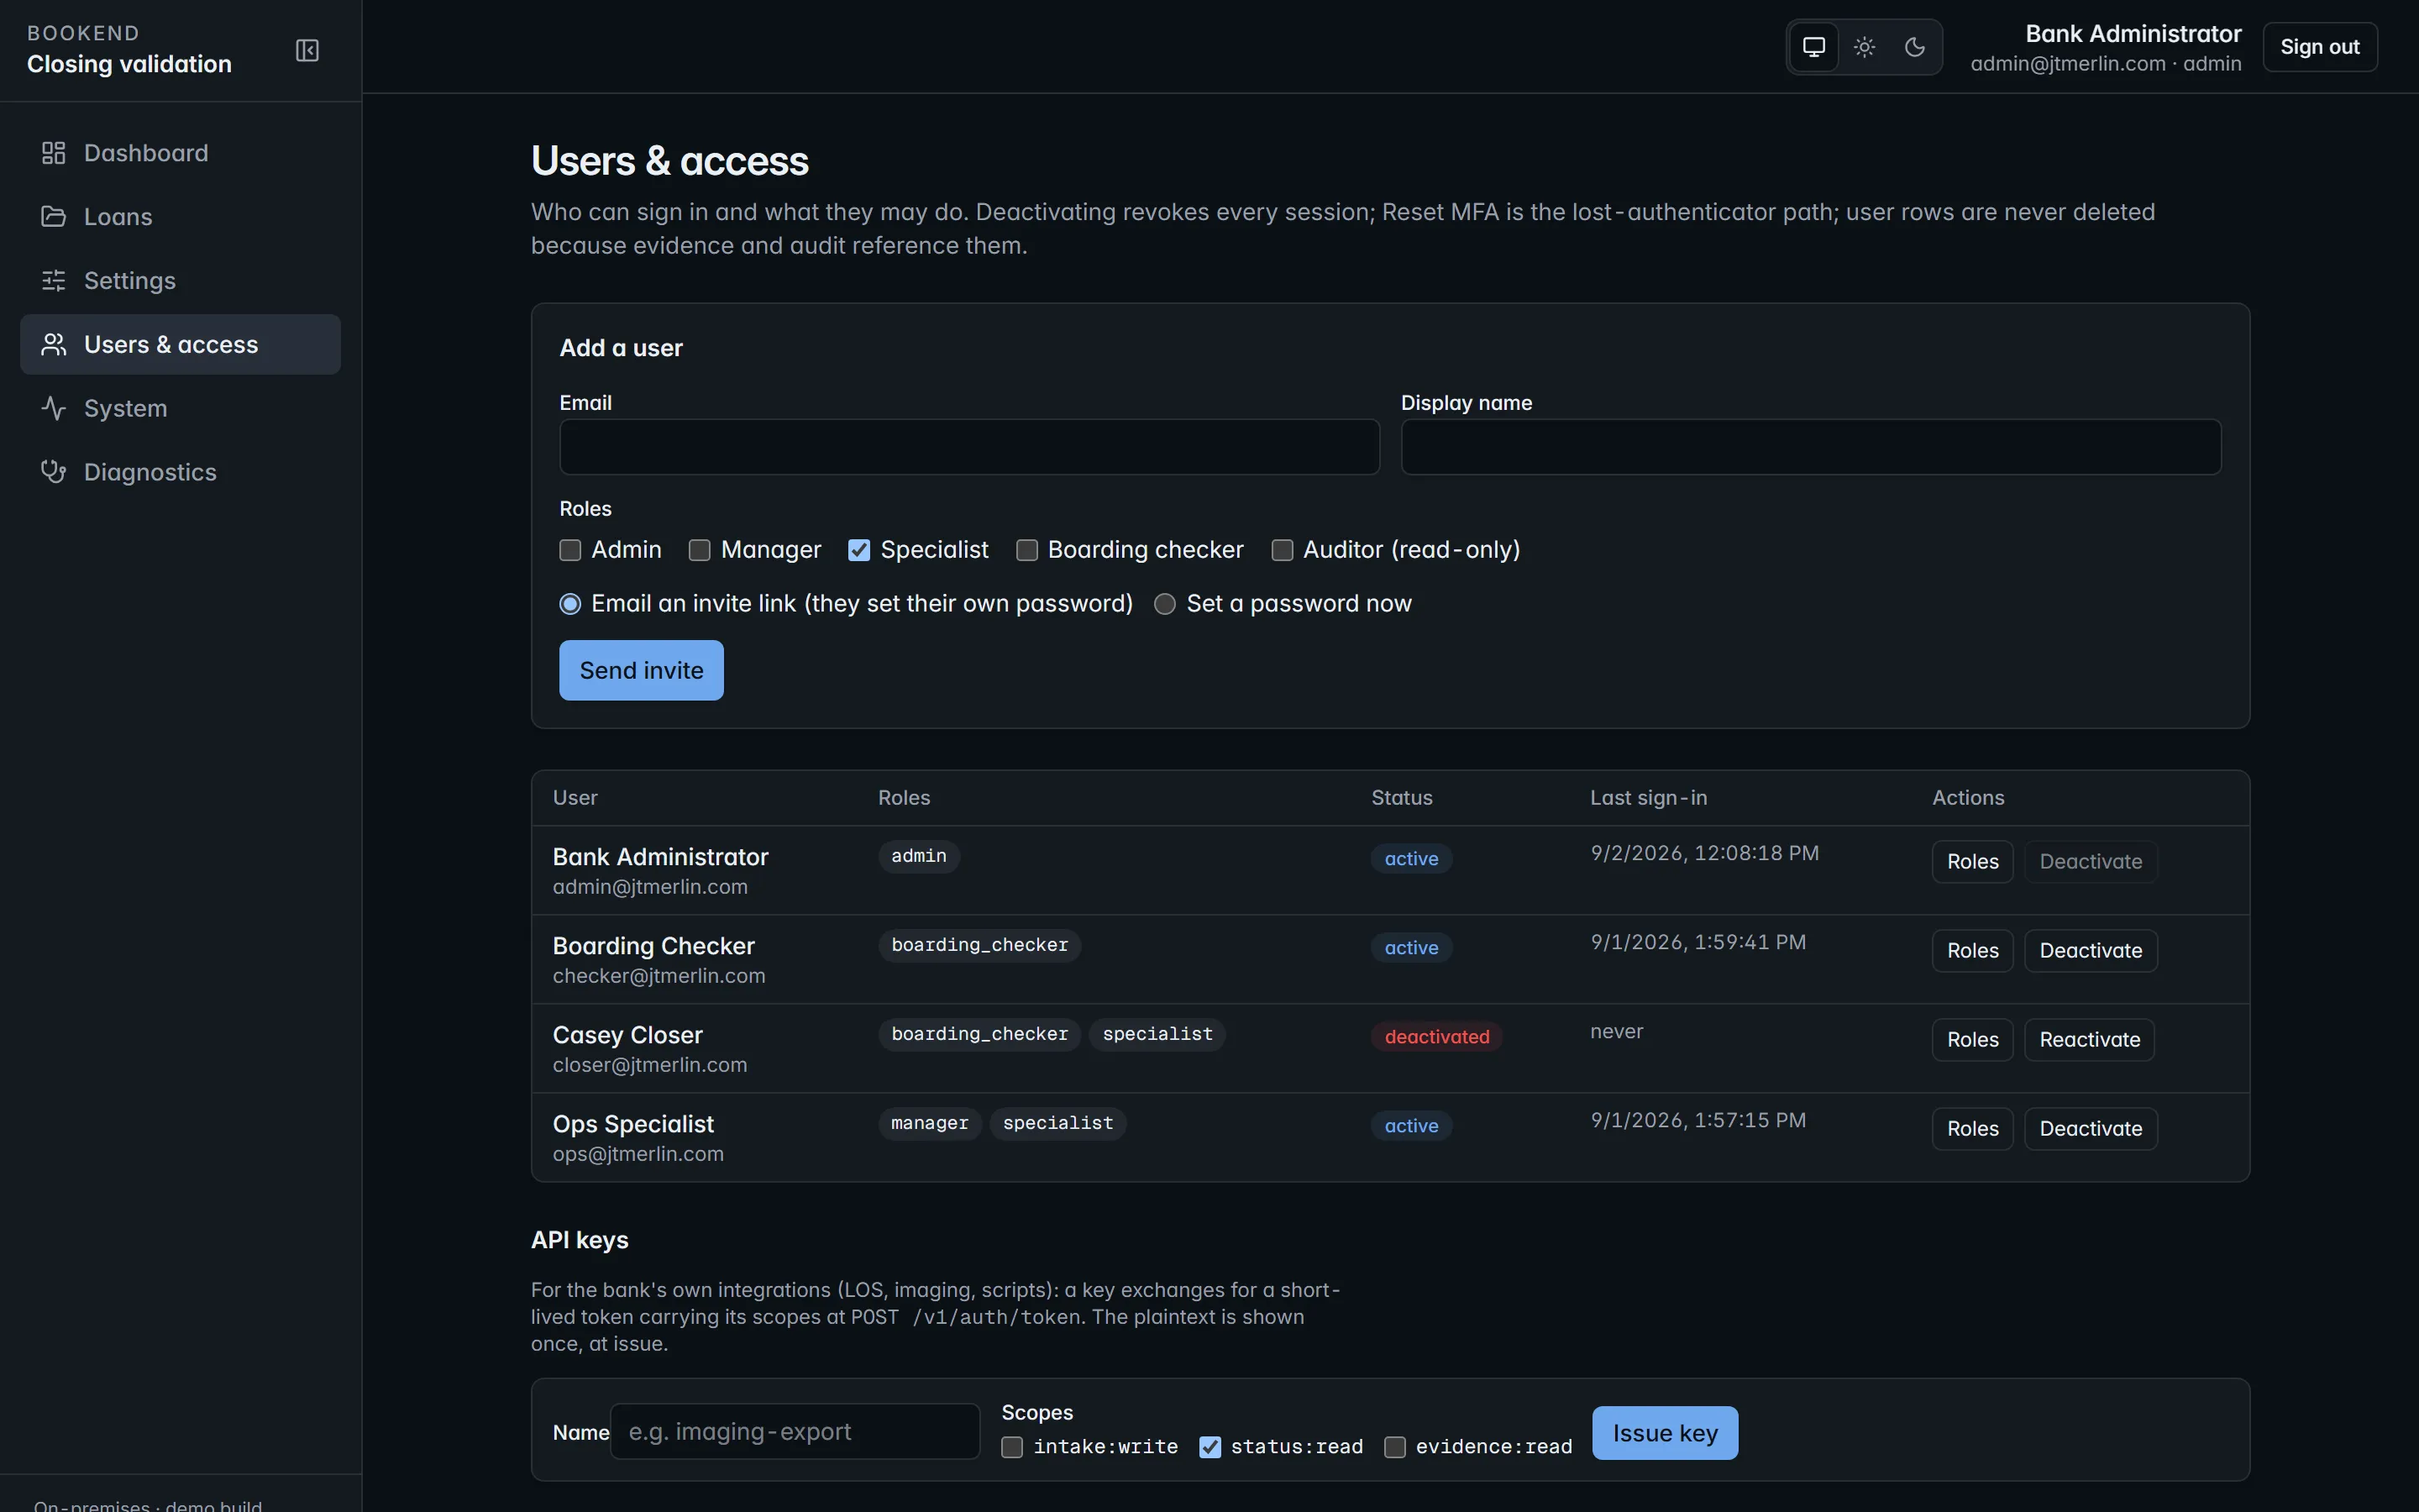Select Users & access in sidebar
2419x1512 pixels.
tap(180, 345)
